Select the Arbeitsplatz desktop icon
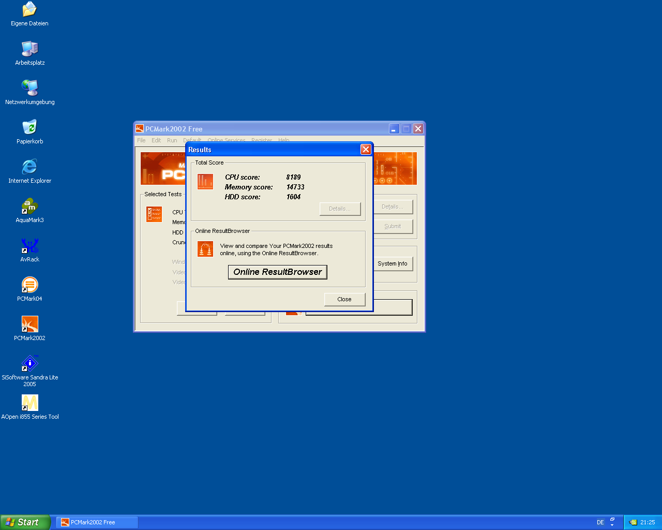 coord(29,53)
